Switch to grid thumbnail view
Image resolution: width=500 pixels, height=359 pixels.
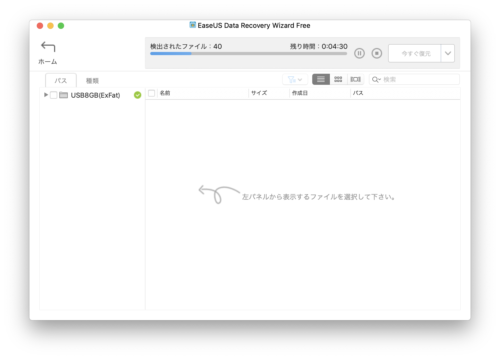click(338, 79)
